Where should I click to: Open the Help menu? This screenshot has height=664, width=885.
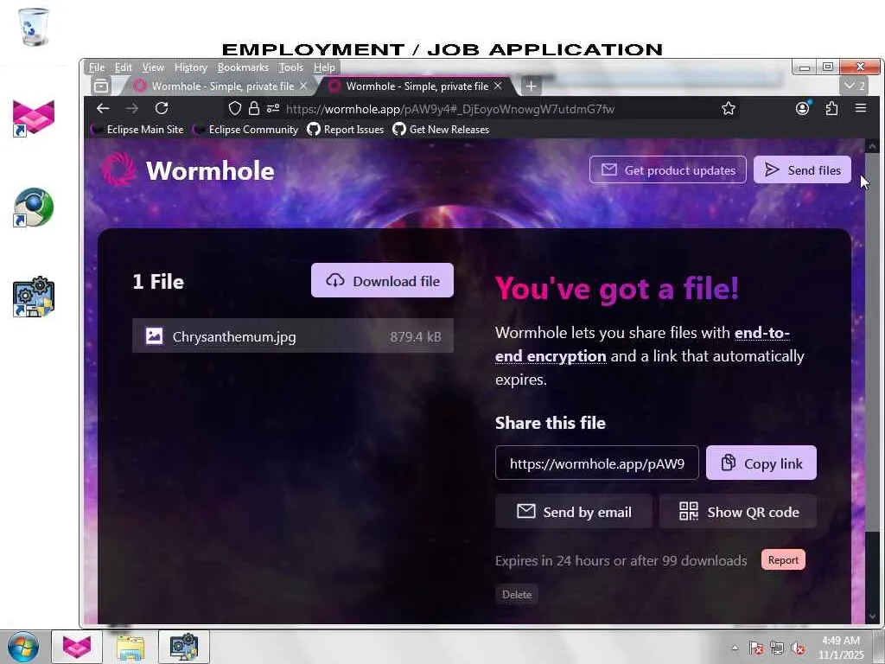[x=324, y=67]
